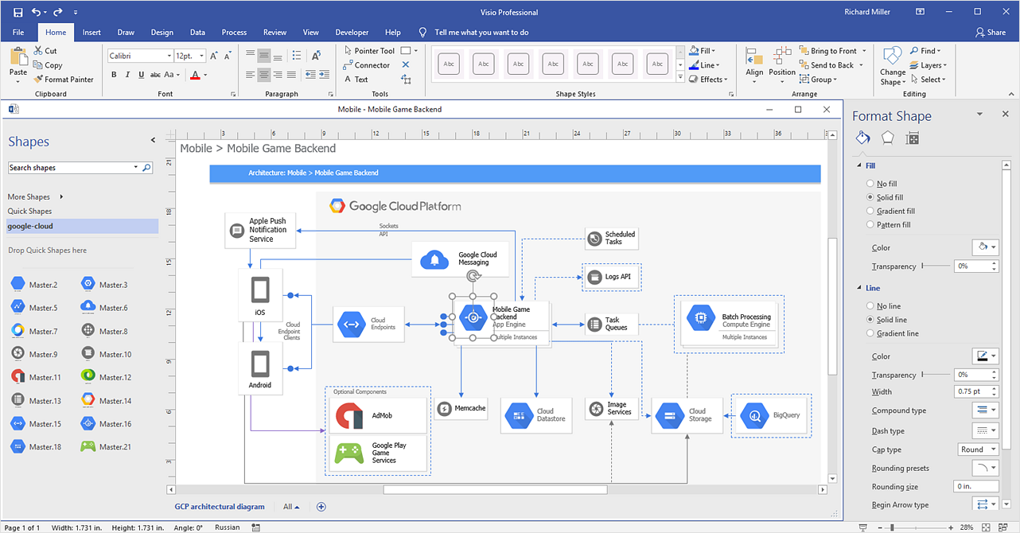The width and height of the screenshot is (1020, 533).
Task: Open the Design ribbon tab
Action: 162,33
